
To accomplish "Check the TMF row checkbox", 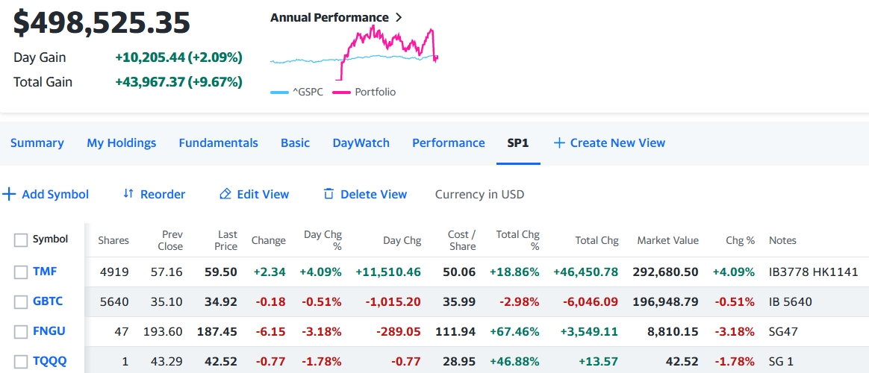I will click(x=21, y=272).
